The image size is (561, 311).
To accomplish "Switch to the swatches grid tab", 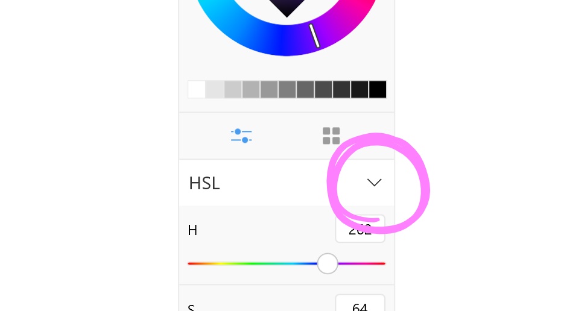I will tap(331, 136).
